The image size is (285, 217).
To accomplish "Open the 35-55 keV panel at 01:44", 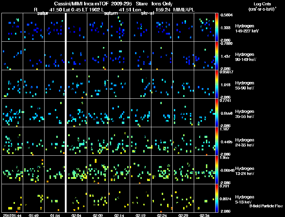I will [x=12, y=113].
